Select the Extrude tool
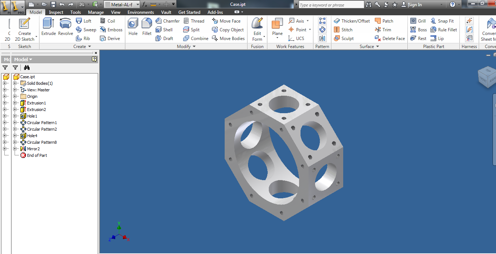 point(49,27)
